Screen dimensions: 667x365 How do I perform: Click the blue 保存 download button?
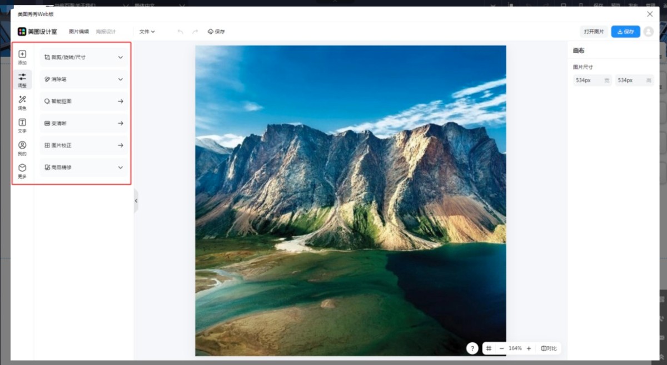tap(625, 32)
